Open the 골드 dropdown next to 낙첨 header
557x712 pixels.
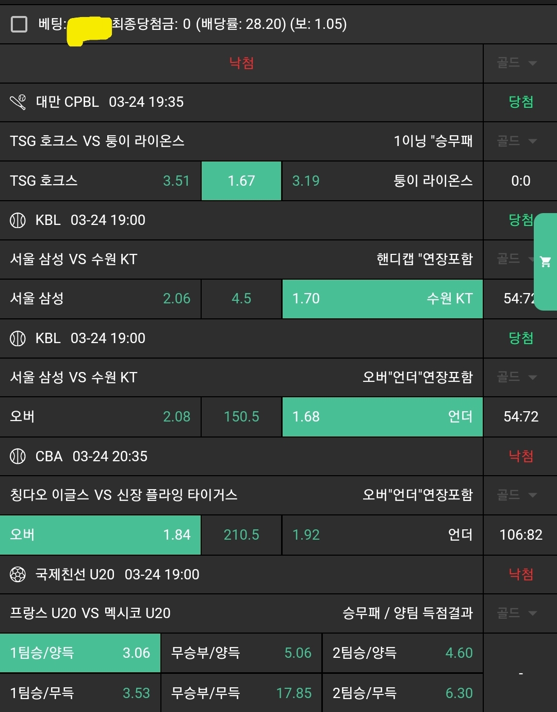(517, 63)
